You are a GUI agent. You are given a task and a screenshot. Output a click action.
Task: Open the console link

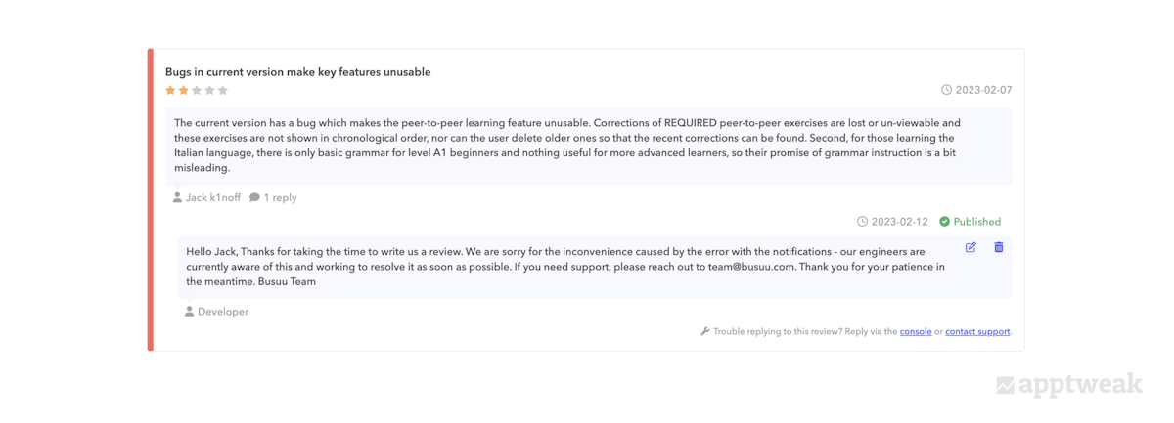(916, 331)
